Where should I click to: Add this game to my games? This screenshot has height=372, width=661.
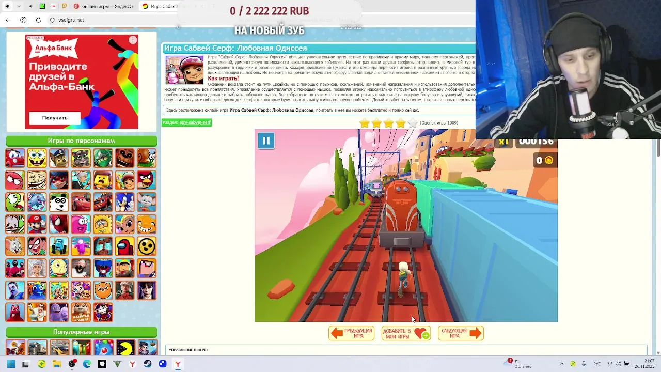click(x=406, y=333)
